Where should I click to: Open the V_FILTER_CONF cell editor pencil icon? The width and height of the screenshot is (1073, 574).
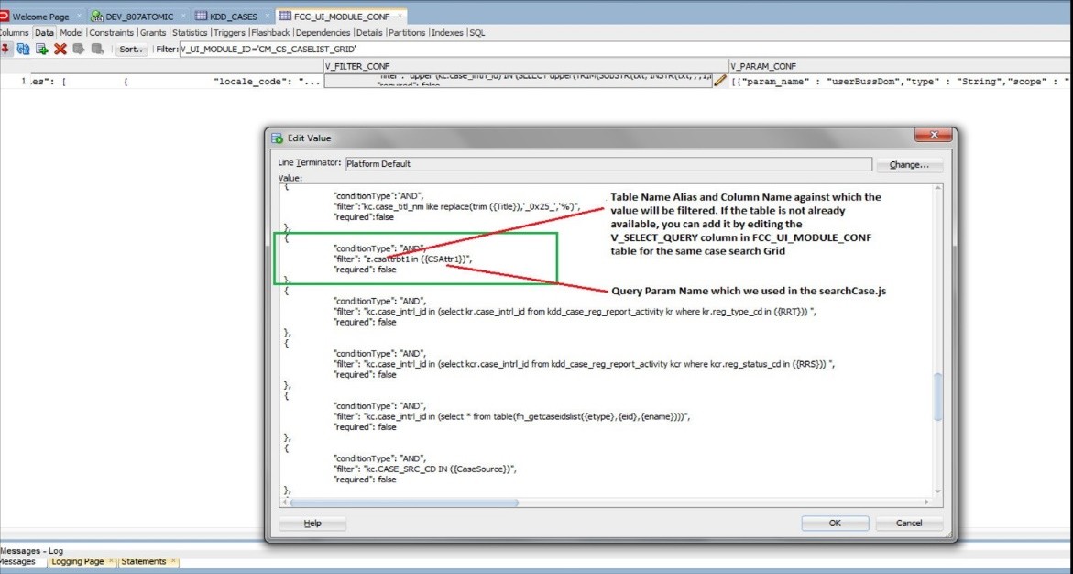point(718,81)
